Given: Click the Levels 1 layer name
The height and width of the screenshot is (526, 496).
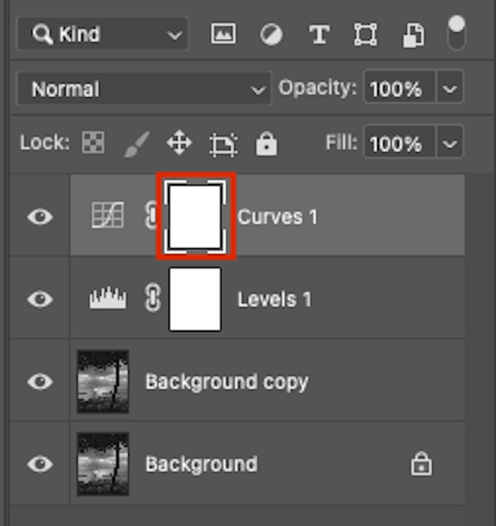Looking at the screenshot, I should click(x=275, y=299).
